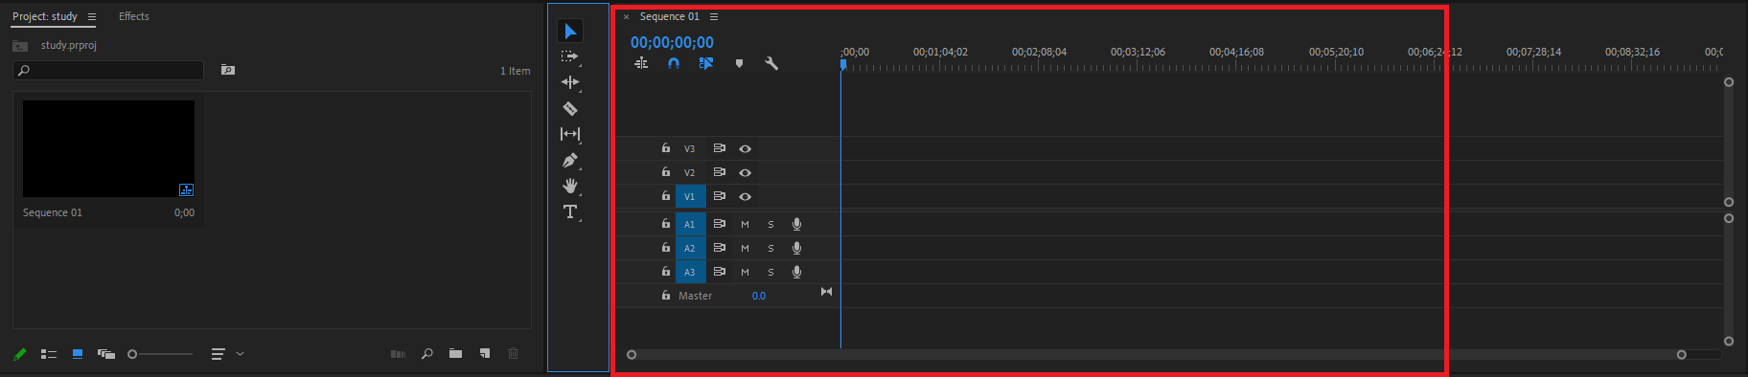Target the A3 audio track
Image resolution: width=1748 pixels, height=377 pixels.
pos(690,272)
